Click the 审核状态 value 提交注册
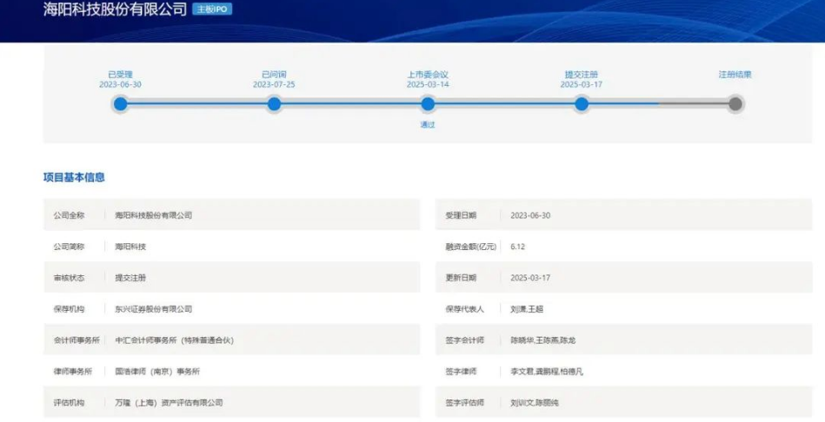Viewport: 825px width, 422px height. 130,278
